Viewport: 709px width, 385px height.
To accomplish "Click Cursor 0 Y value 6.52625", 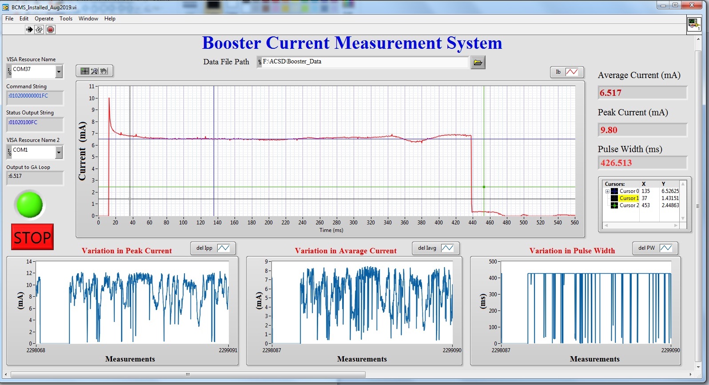I will [670, 191].
